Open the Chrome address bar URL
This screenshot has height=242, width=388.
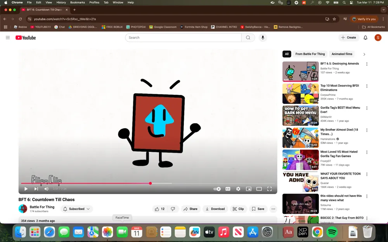coord(65,19)
